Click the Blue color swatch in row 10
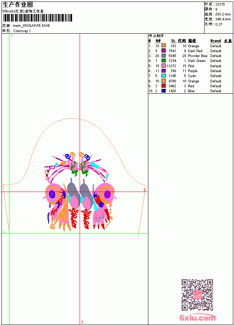The width and height of the screenshot is (234, 325). click(x=163, y=91)
